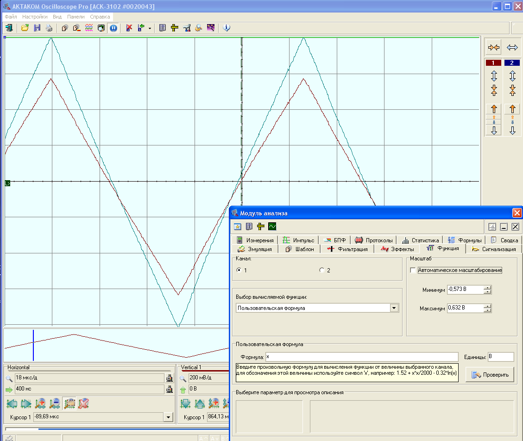Click the printer icon in toolbar
The width and height of the screenshot is (523, 441).
tap(49, 28)
